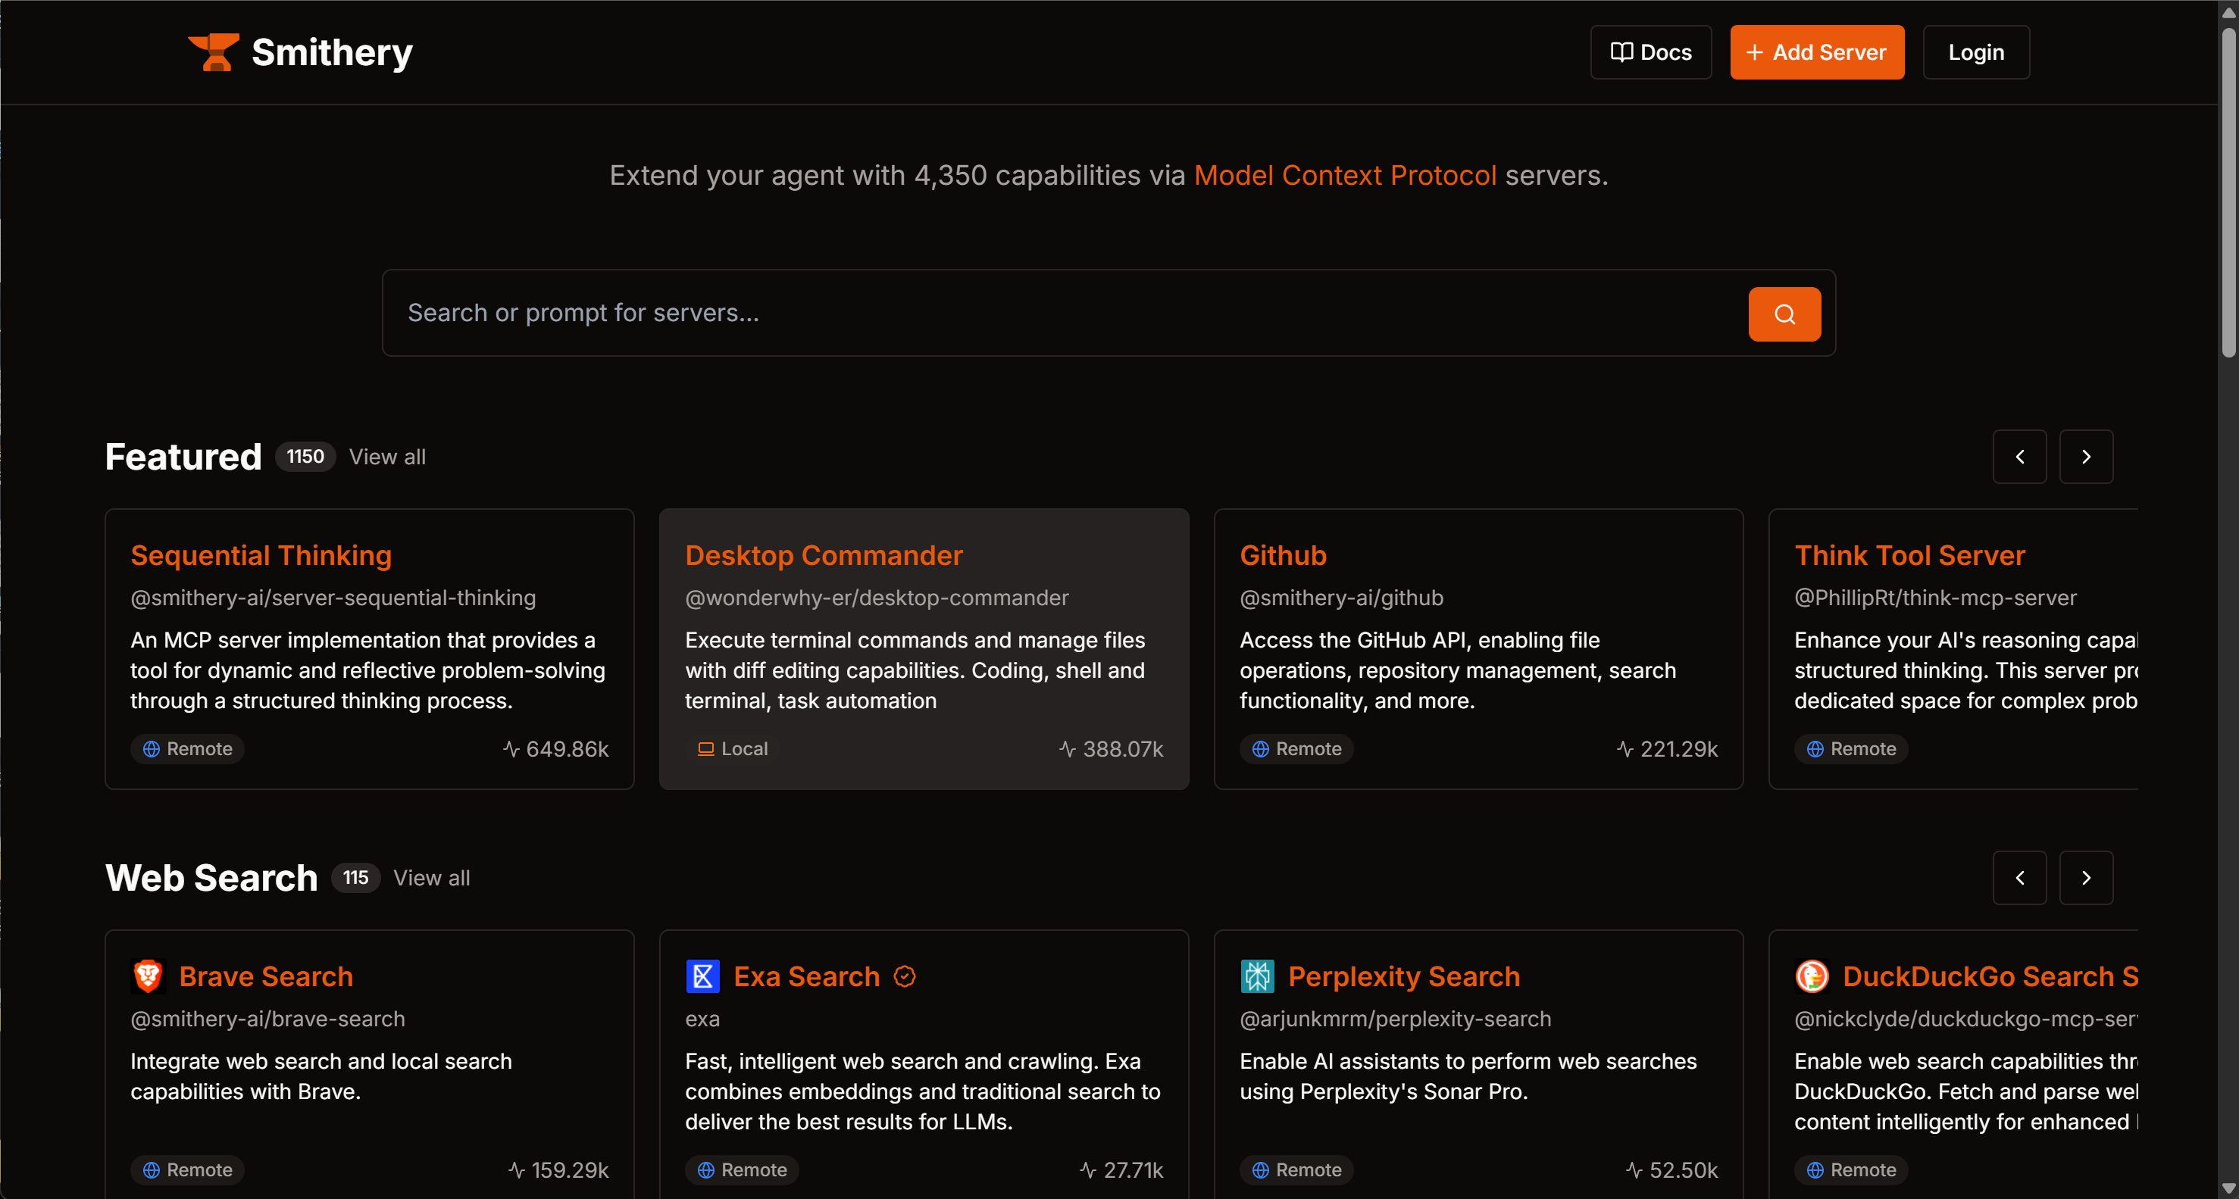The width and height of the screenshot is (2239, 1199).
Task: Click activity icon beside 221.29k
Action: pos(1625,749)
